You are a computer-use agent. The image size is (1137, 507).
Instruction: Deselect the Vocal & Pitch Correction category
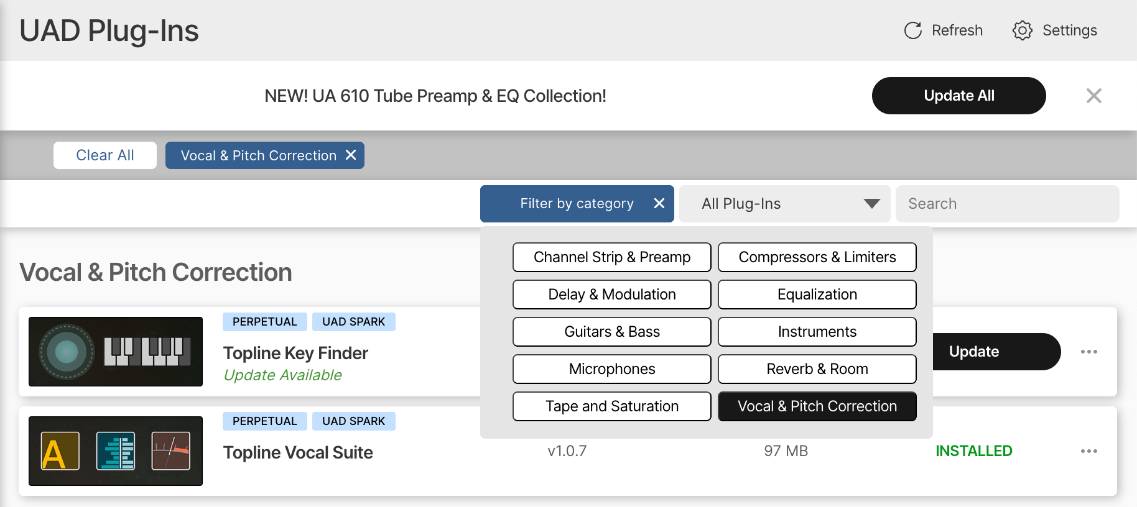(x=817, y=406)
